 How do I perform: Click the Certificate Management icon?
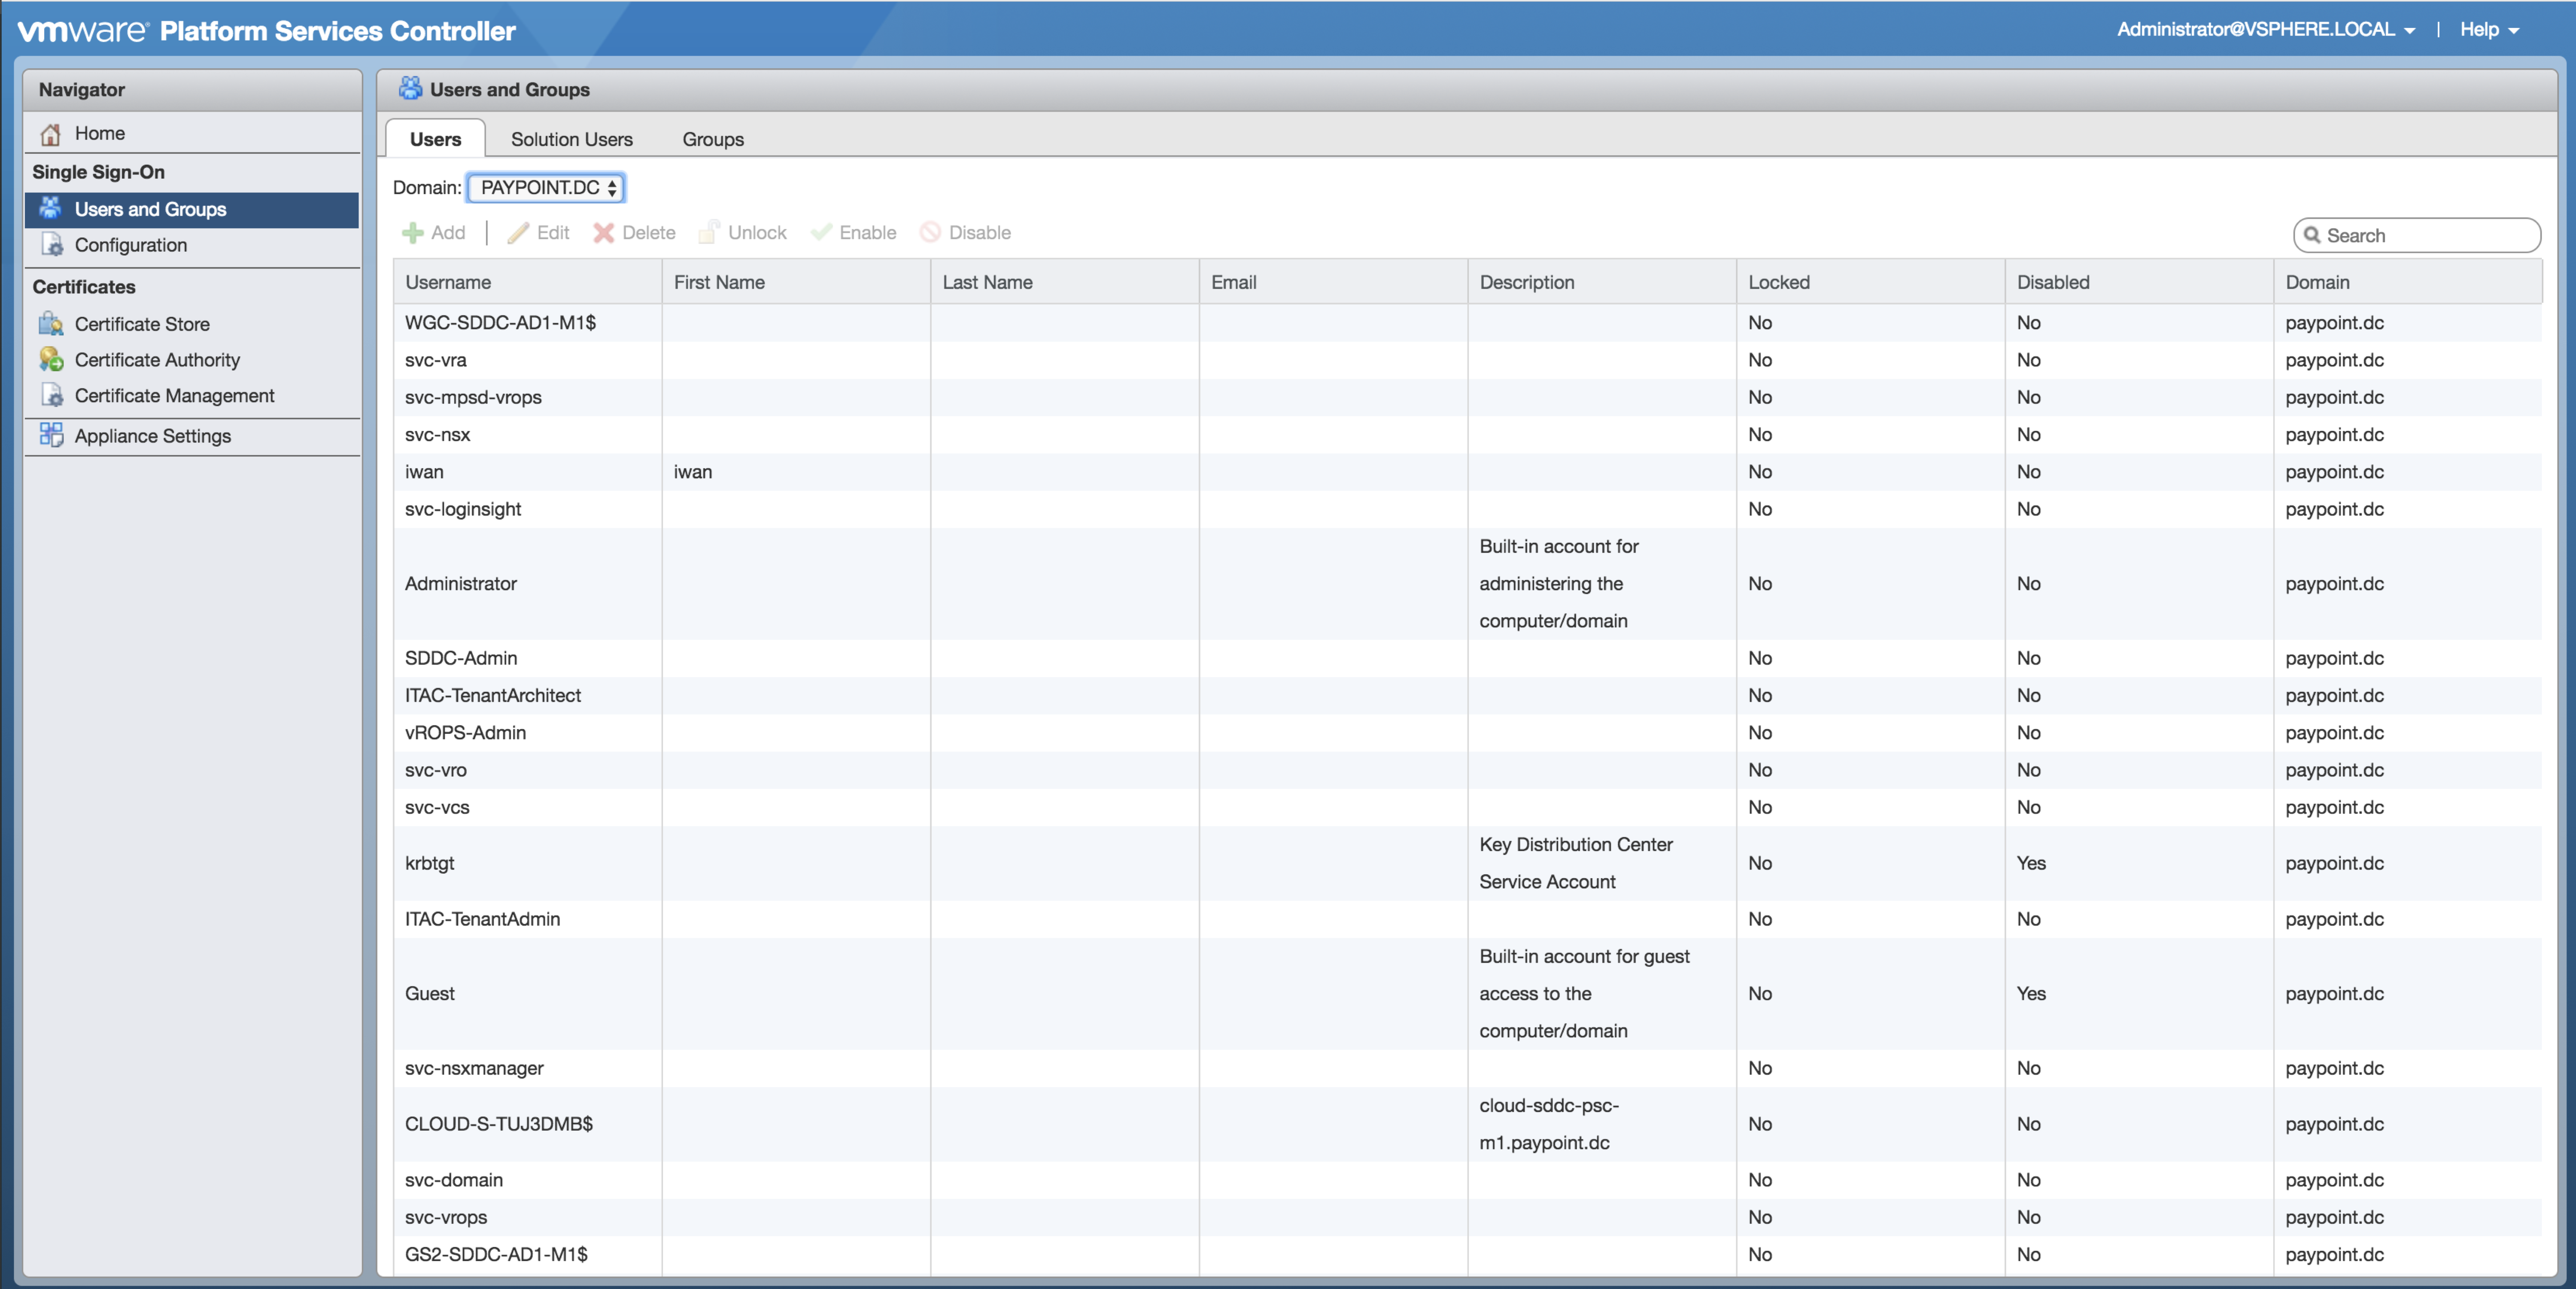pos(51,396)
